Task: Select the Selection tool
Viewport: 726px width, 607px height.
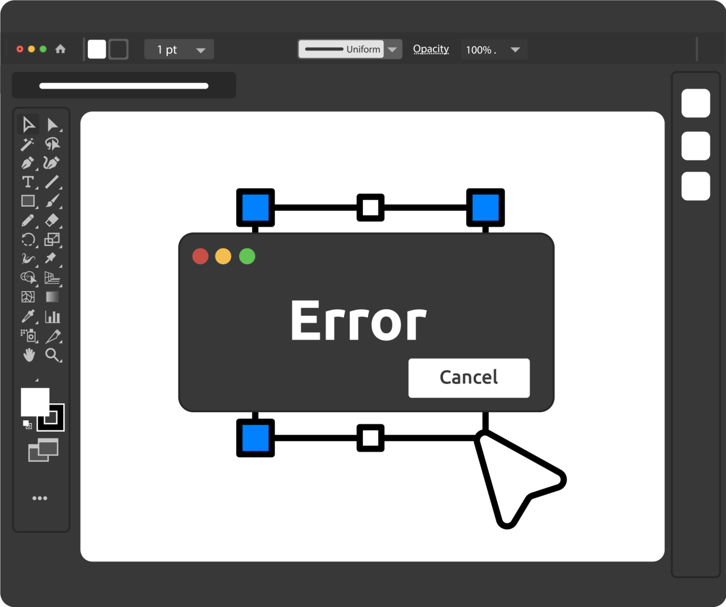Action: [x=28, y=125]
